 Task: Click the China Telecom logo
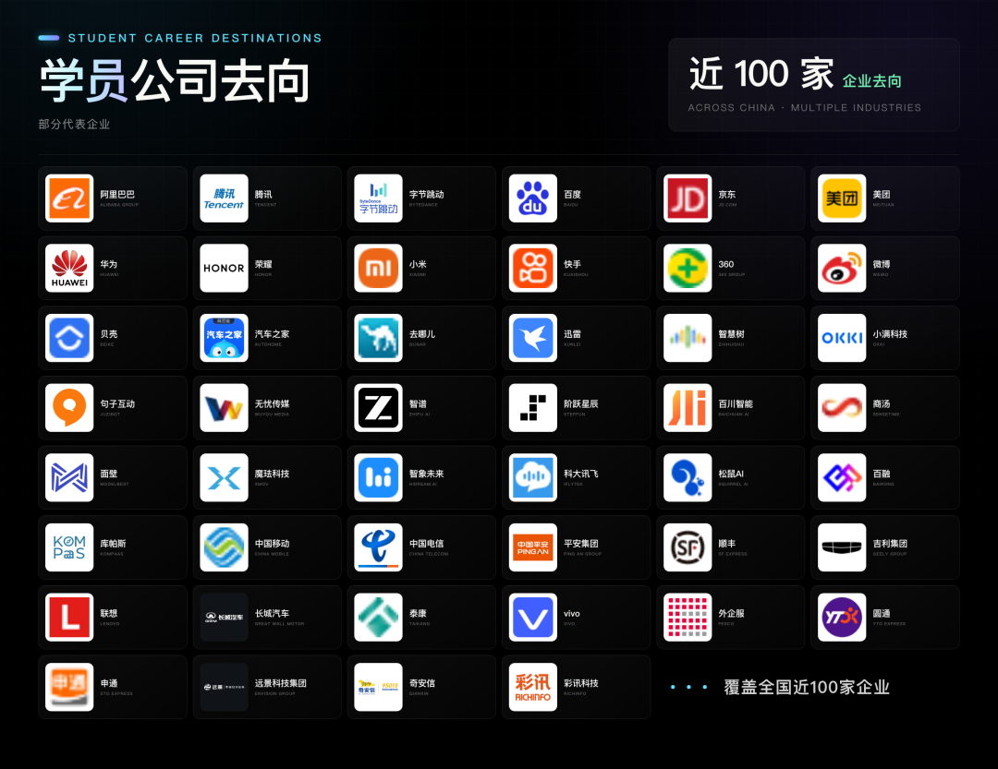click(379, 547)
